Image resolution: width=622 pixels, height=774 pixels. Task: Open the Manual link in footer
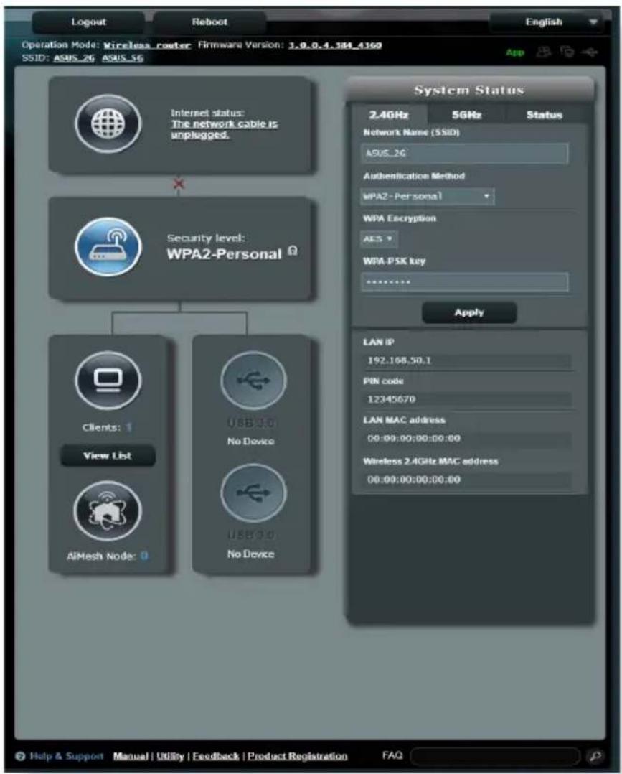(131, 756)
